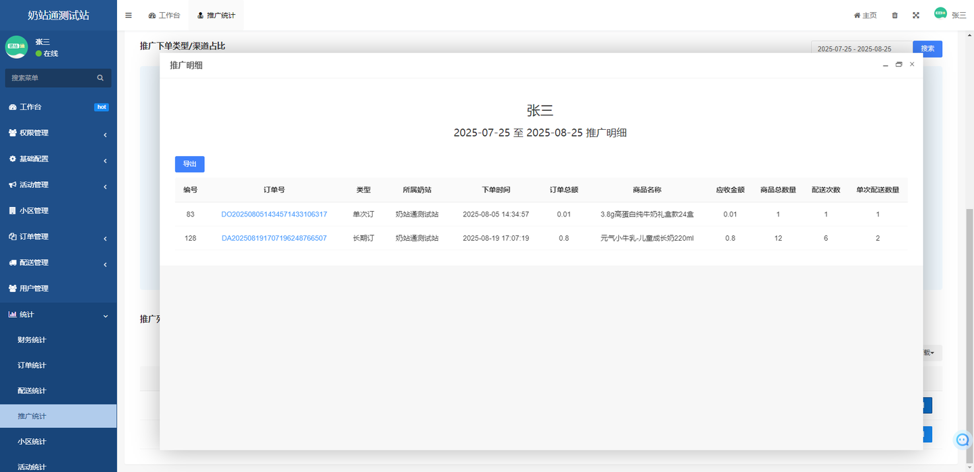Viewport: 974px width, 472px height.
Task: Select 推广统计 in the sidebar
Action: (x=58, y=416)
